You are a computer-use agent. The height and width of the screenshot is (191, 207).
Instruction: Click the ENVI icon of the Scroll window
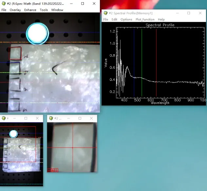(x=3, y=118)
